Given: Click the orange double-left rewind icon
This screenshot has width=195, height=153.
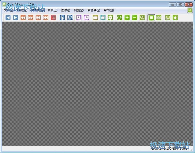Looking at the screenshot, I should tap(23, 17).
